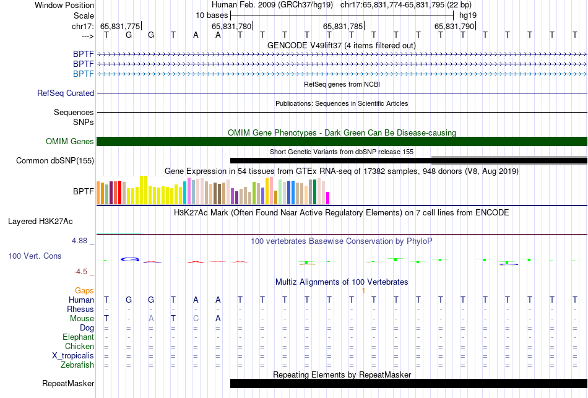Select the Dog alignment row label
This screenshot has width=588, height=398.
coord(87,328)
